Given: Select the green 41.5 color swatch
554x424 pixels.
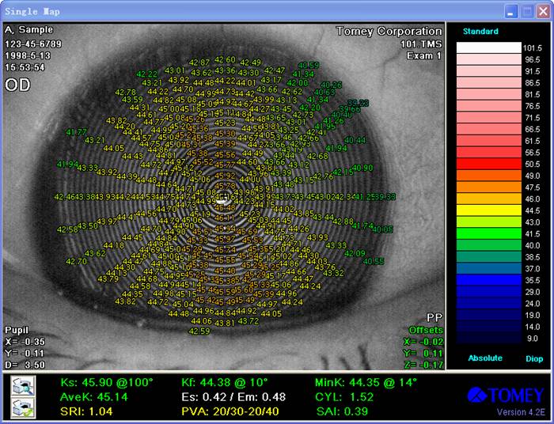Looking at the screenshot, I should (488, 234).
